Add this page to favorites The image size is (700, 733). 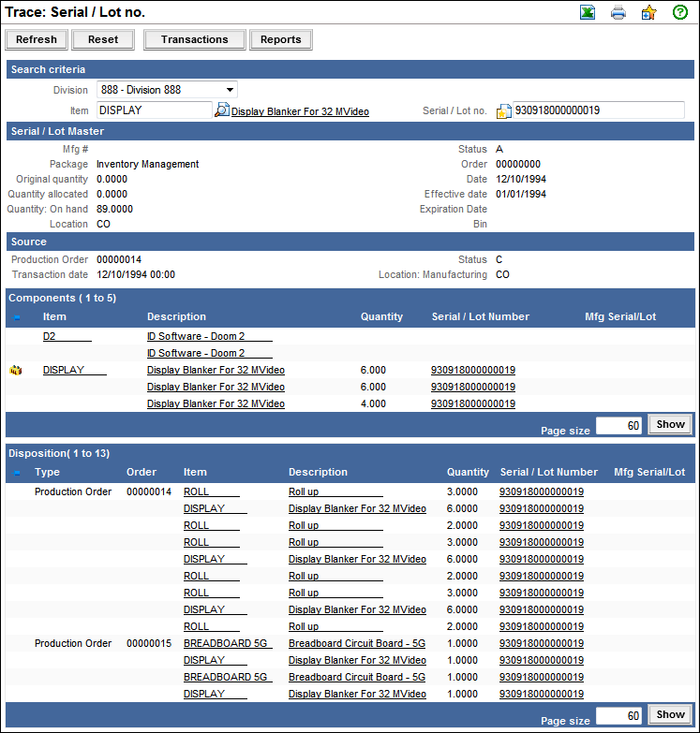(648, 13)
